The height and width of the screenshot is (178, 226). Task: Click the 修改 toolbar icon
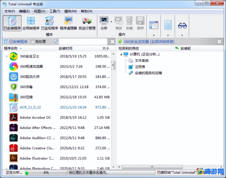(x=119, y=21)
